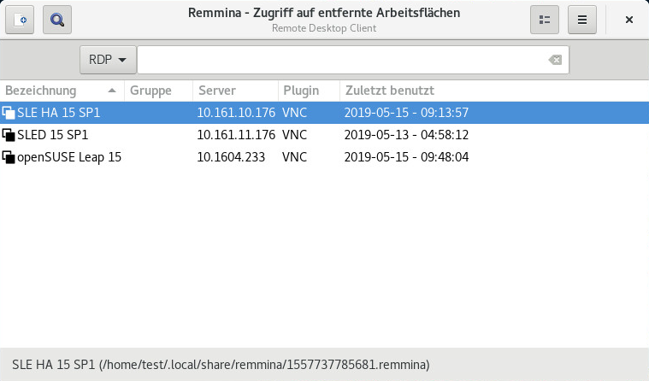Click the SLE HA 15 SP1 VNC icon
The height and width of the screenshot is (381, 649).
[9, 112]
